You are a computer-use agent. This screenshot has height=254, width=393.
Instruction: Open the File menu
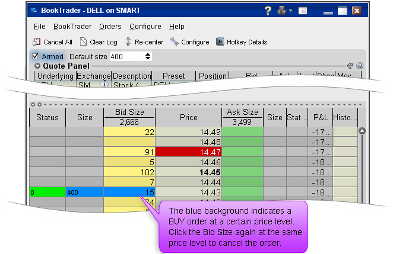(40, 27)
